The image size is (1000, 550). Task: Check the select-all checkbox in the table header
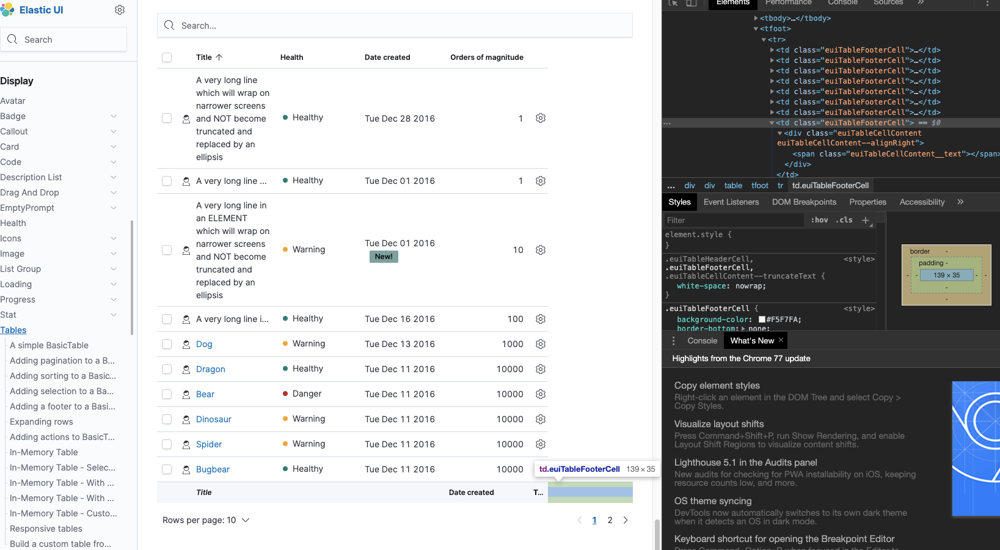coord(167,57)
